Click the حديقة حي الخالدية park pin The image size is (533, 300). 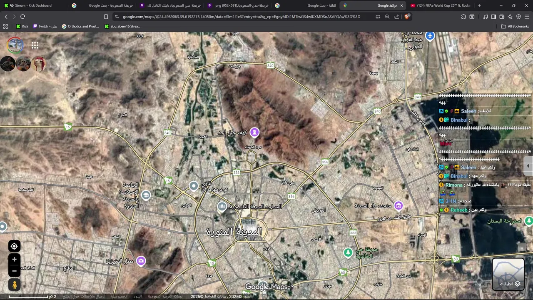coord(348,252)
